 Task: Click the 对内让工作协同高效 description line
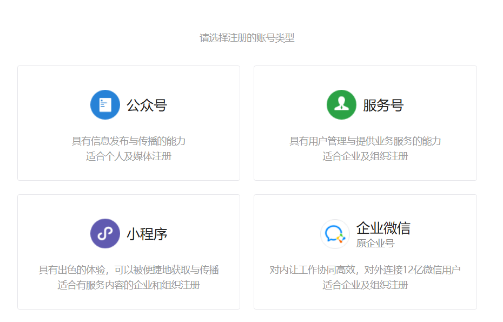[365, 270]
